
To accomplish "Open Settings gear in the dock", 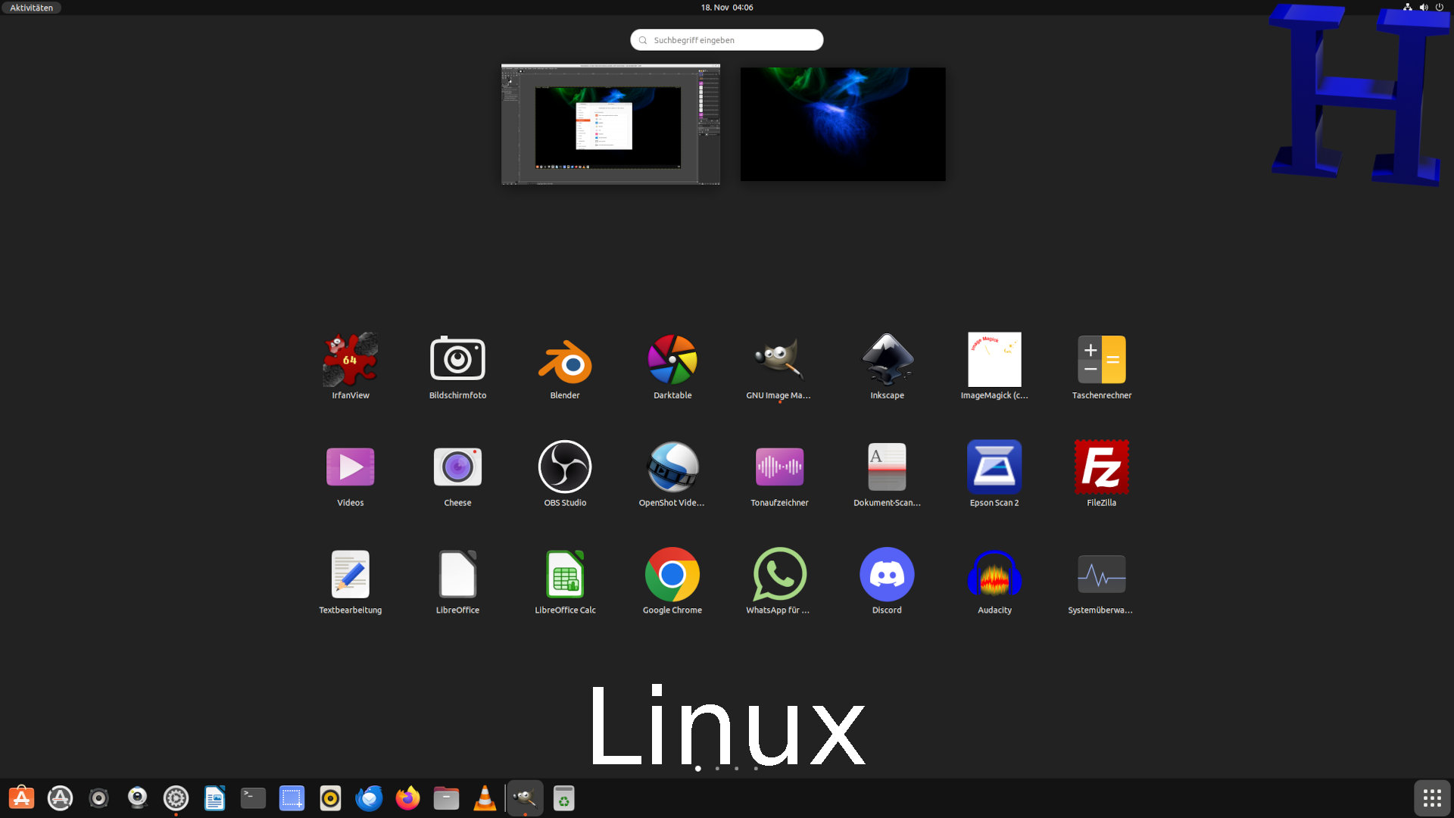I will pyautogui.click(x=176, y=798).
